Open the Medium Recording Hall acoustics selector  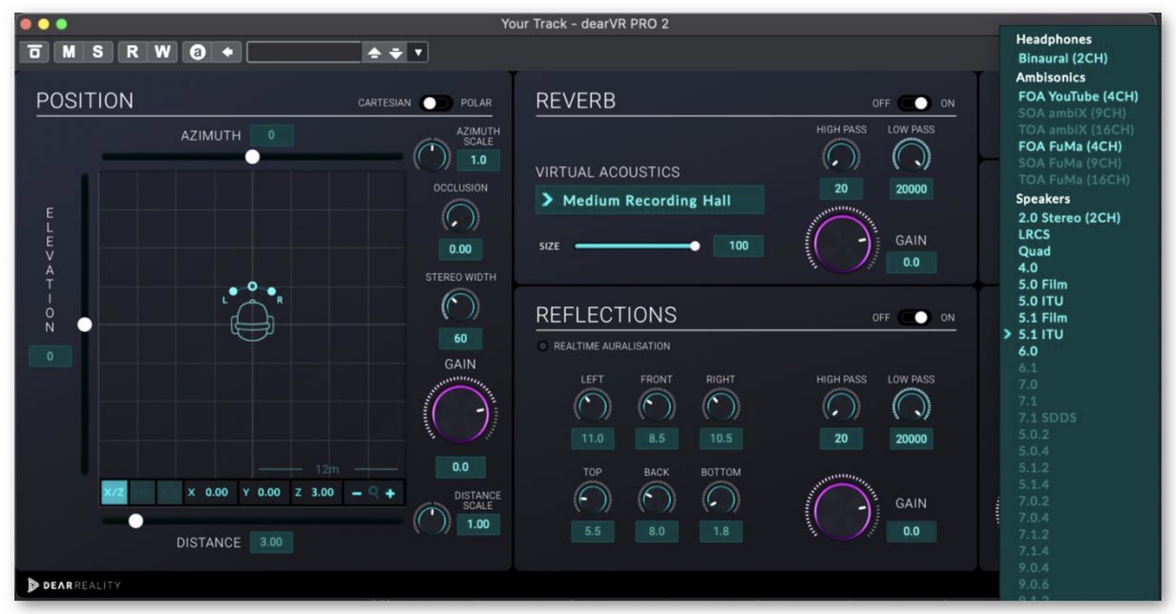(x=650, y=200)
